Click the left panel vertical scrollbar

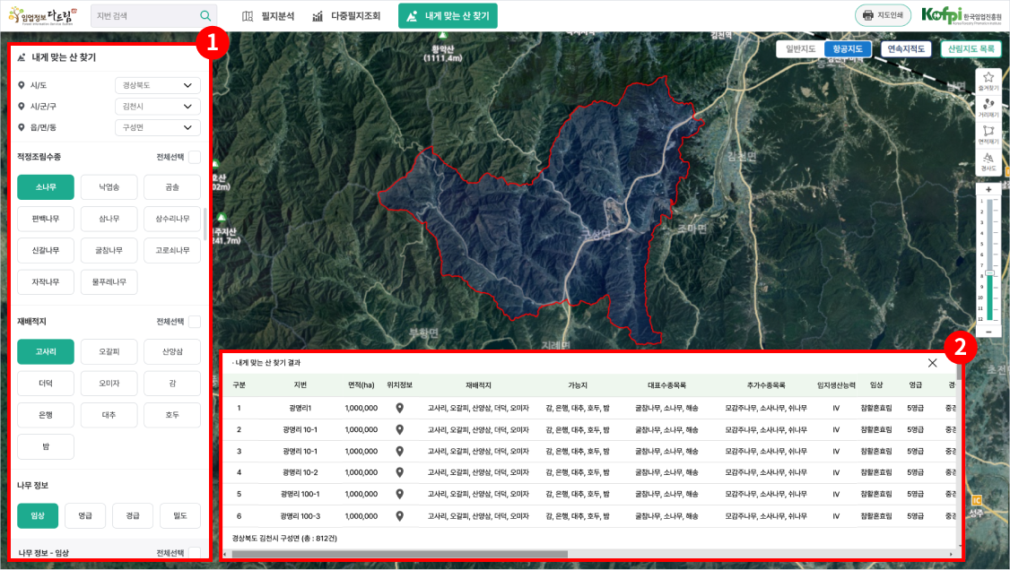point(205,224)
